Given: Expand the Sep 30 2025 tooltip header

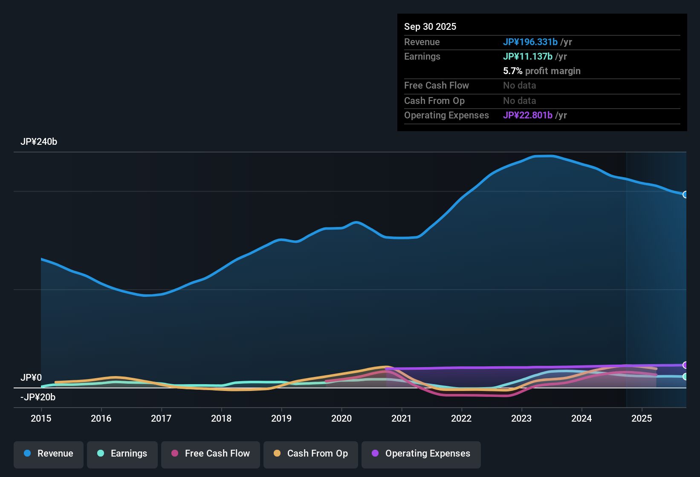Looking at the screenshot, I should [x=430, y=26].
